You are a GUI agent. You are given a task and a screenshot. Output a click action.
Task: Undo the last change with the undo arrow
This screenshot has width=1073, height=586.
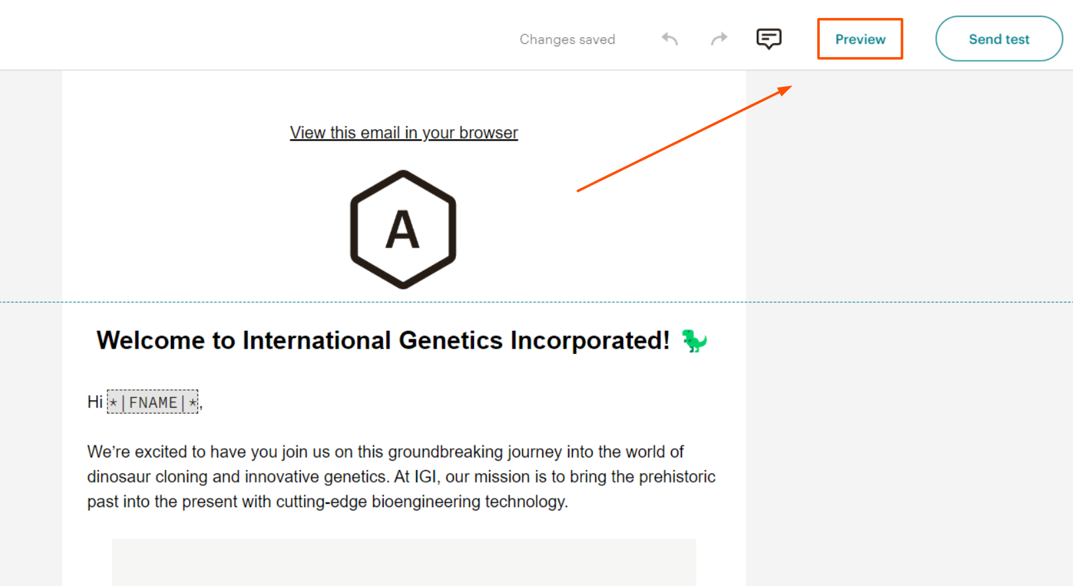tap(669, 39)
